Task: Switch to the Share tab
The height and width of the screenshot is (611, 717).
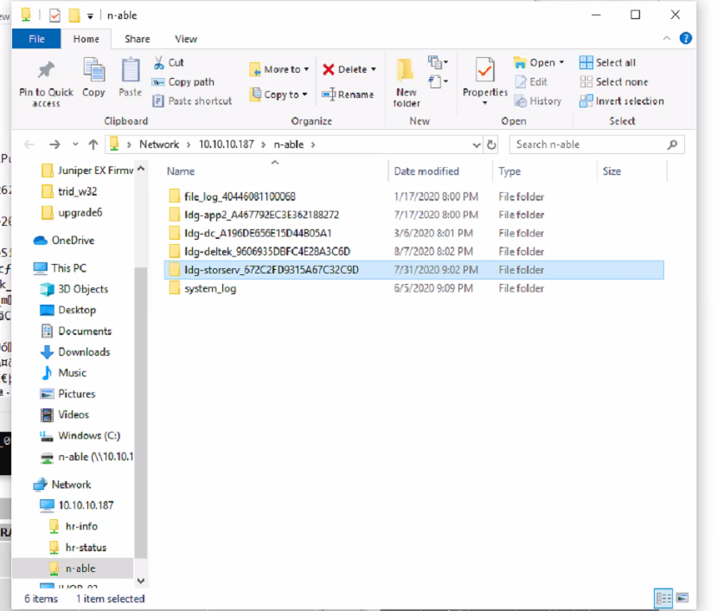Action: [138, 39]
